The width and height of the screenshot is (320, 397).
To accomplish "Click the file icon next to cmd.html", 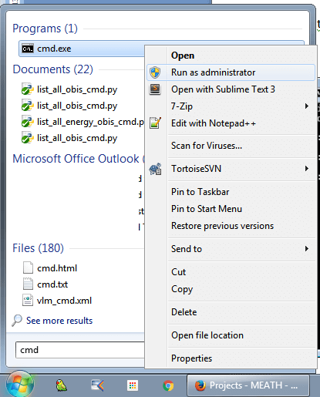I will (x=28, y=267).
